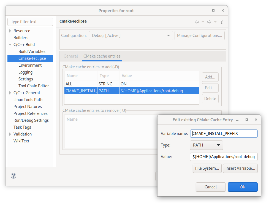This screenshot has width=269, height=203.
Task: Click the Value column header
Action: coord(159,76)
